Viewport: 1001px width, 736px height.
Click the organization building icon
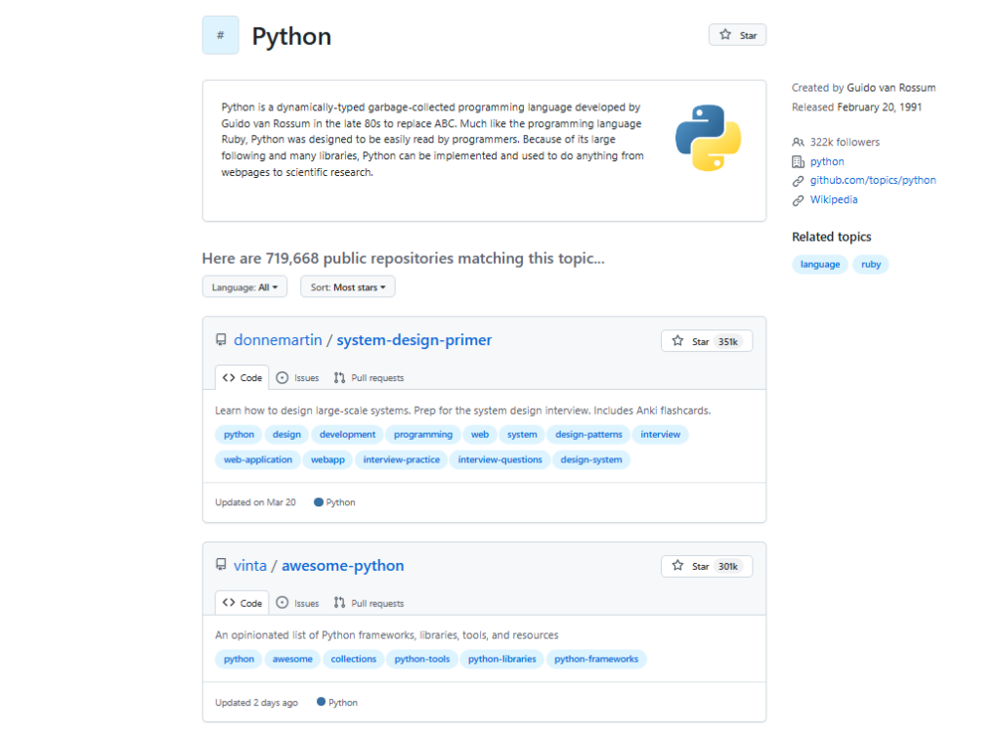click(798, 161)
